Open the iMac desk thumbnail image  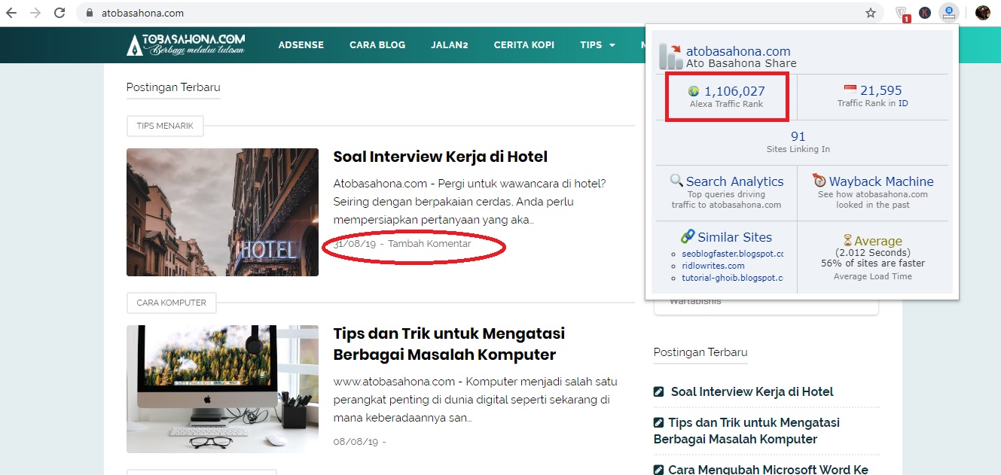(x=222, y=389)
